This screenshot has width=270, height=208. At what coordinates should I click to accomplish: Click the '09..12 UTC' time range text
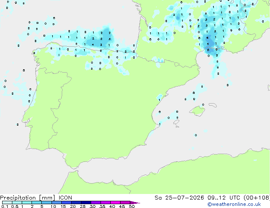click(224, 198)
